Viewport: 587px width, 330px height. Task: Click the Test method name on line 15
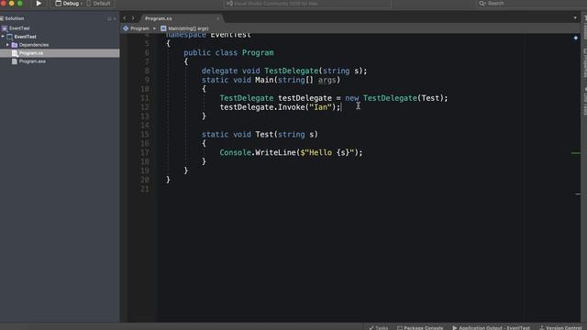(x=264, y=135)
